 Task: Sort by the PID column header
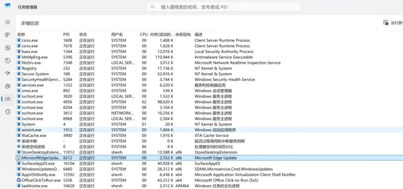tap(66, 34)
